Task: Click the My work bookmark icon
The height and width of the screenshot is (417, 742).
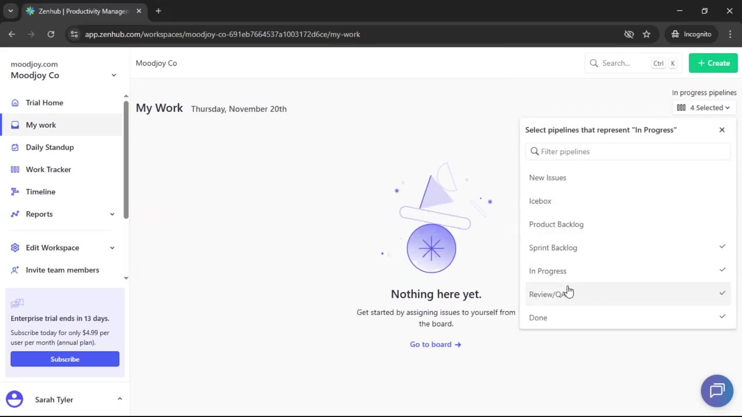Action: [15, 125]
